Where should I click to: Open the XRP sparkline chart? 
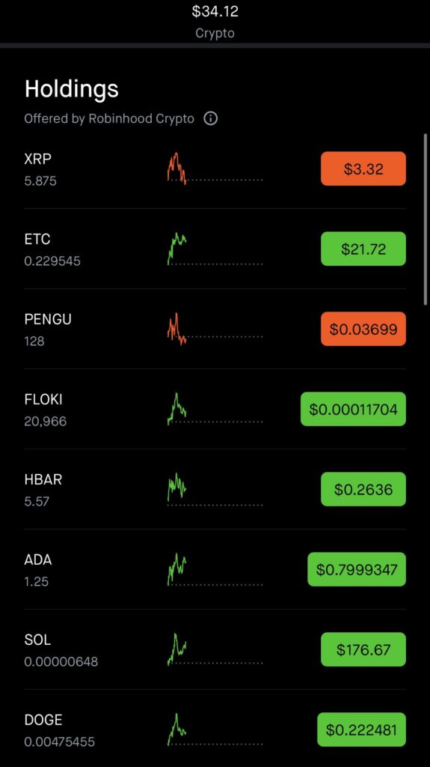coord(215,169)
